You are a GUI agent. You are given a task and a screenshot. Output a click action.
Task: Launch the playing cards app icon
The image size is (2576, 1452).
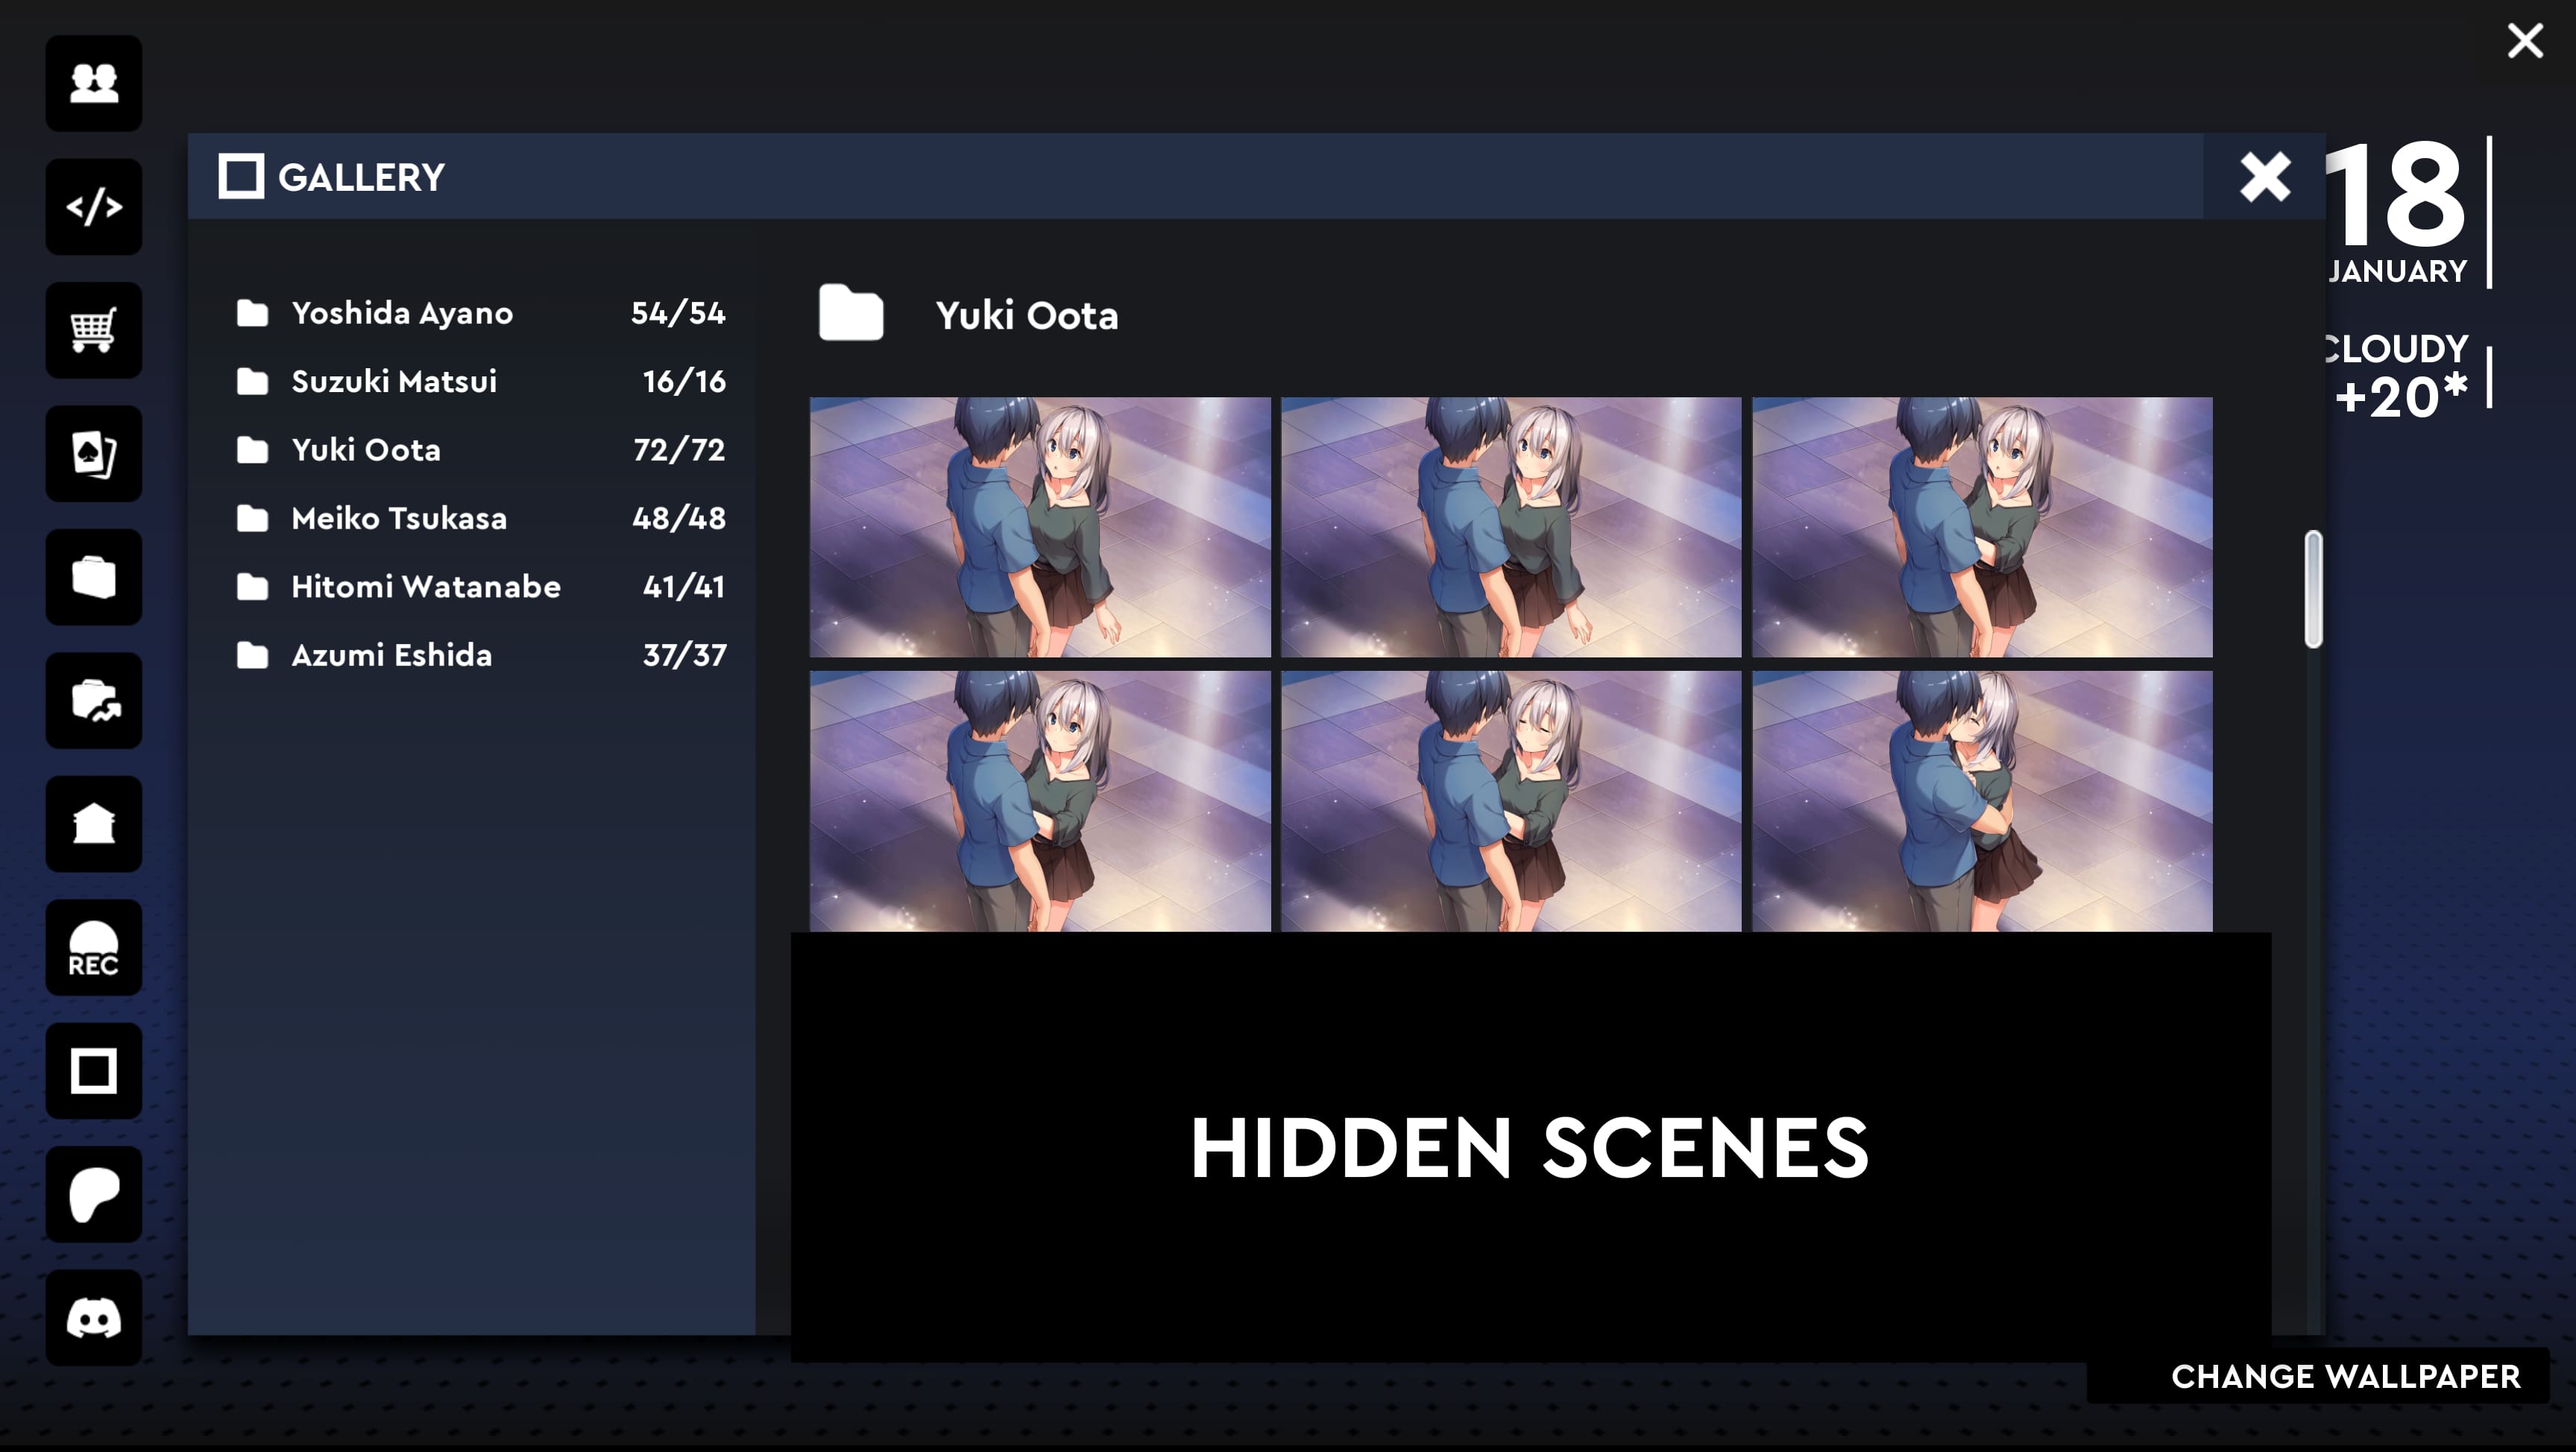pos(94,454)
